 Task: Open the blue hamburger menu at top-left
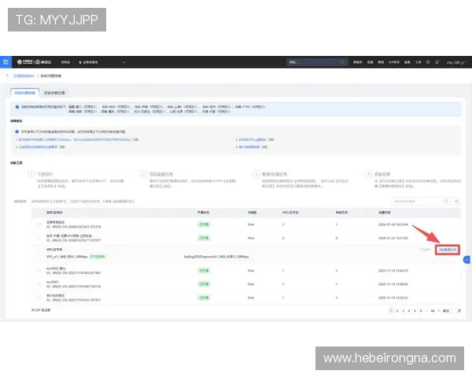tap(6, 61)
